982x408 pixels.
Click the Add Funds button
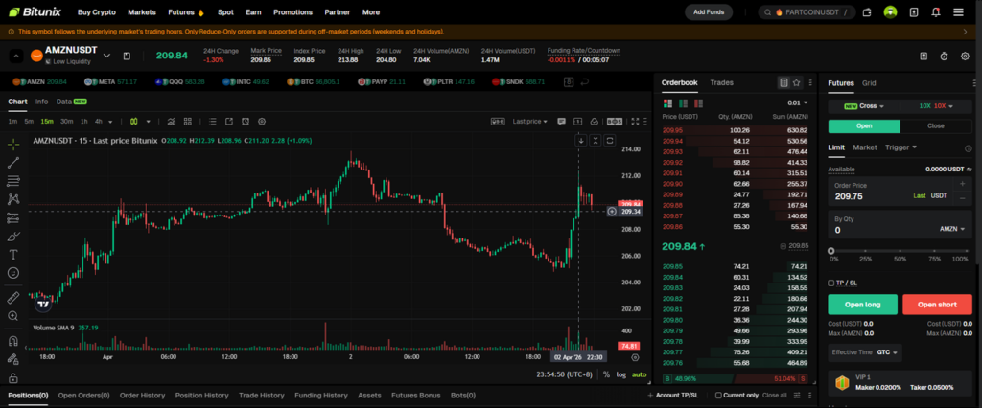[x=709, y=11]
